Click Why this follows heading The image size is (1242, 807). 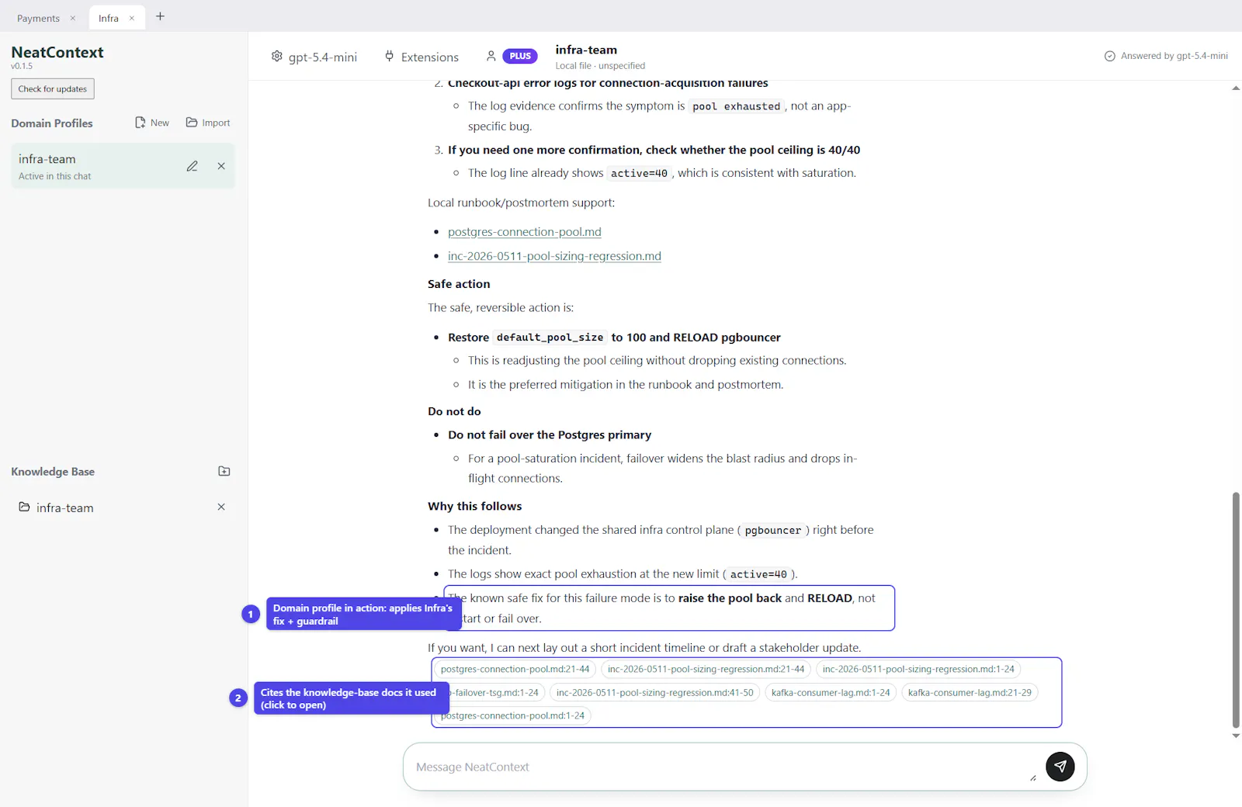pyautogui.click(x=474, y=506)
